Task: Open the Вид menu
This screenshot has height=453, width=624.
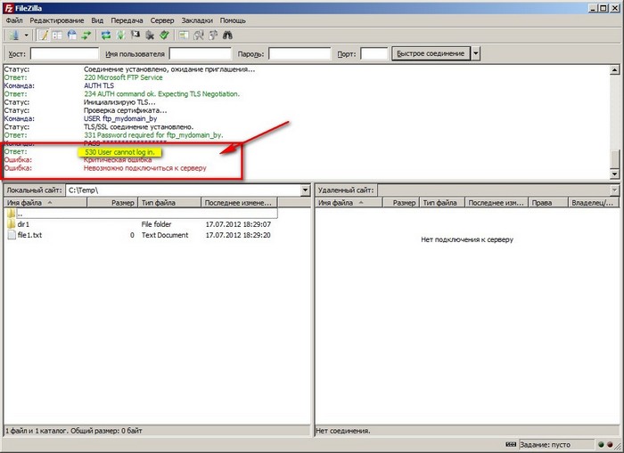Action: click(97, 20)
